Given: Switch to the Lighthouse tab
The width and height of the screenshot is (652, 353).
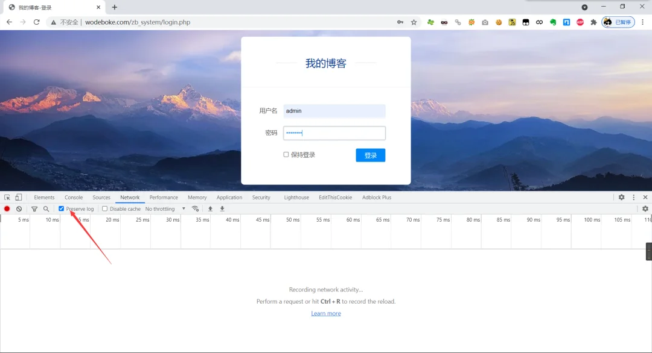Looking at the screenshot, I should (x=296, y=198).
